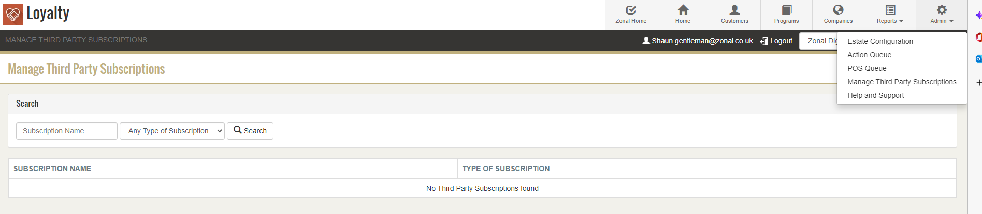Click the Office icon in browser sidebar
Image resolution: width=982 pixels, height=214 pixels.
pyautogui.click(x=978, y=37)
